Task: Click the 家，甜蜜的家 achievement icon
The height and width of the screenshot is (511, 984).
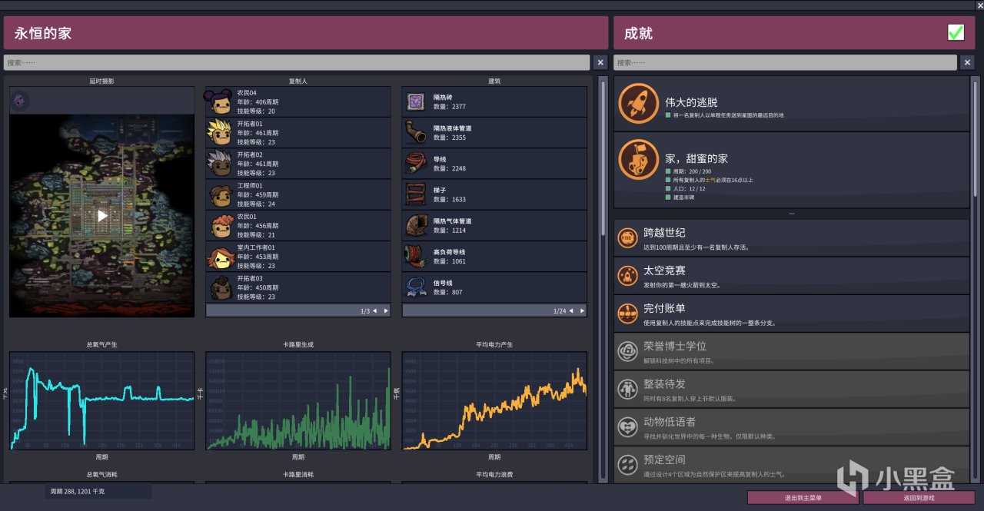Action: coord(638,159)
